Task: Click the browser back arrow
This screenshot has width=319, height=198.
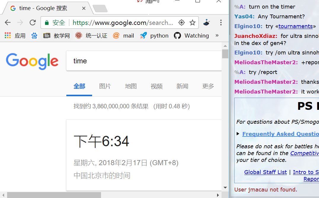Action: click(x=8, y=22)
